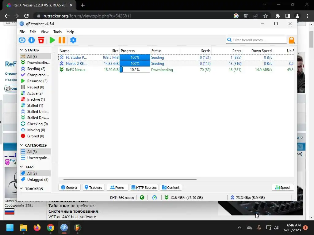Select the Untagged (3) tag filter
The image size is (314, 235).
[x=36, y=179]
